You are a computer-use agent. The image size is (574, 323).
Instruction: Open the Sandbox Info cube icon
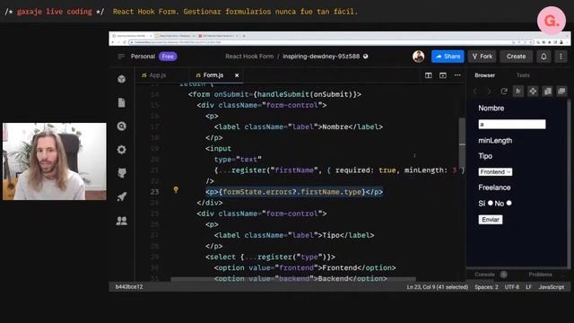[122, 79]
